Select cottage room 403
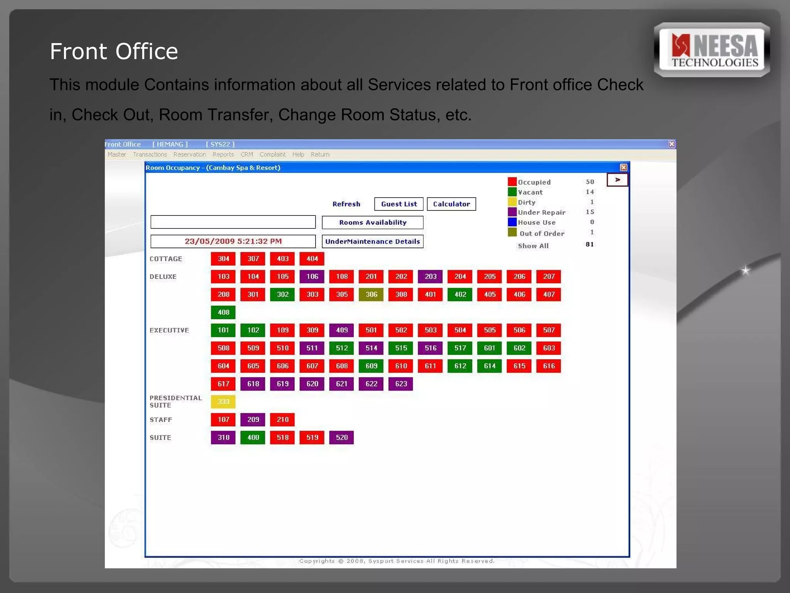This screenshot has width=790, height=593. pos(283,259)
